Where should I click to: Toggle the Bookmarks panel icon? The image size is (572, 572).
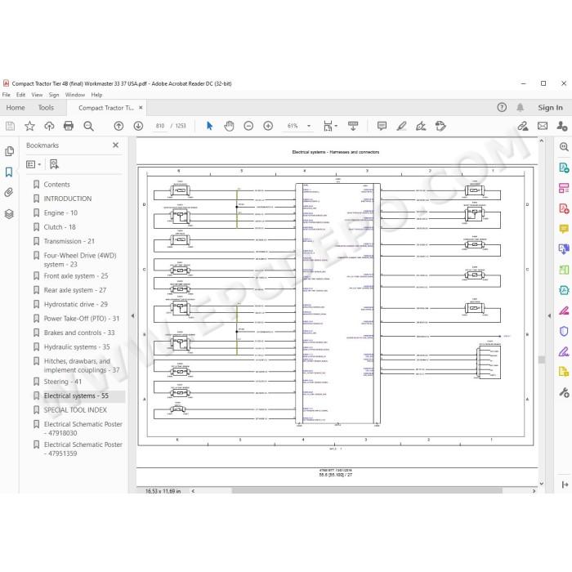[x=9, y=172]
